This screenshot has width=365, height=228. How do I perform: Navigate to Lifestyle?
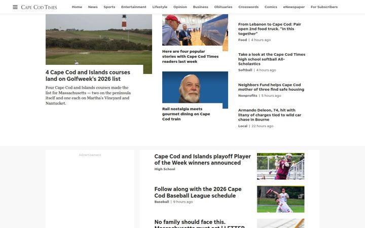click(160, 7)
